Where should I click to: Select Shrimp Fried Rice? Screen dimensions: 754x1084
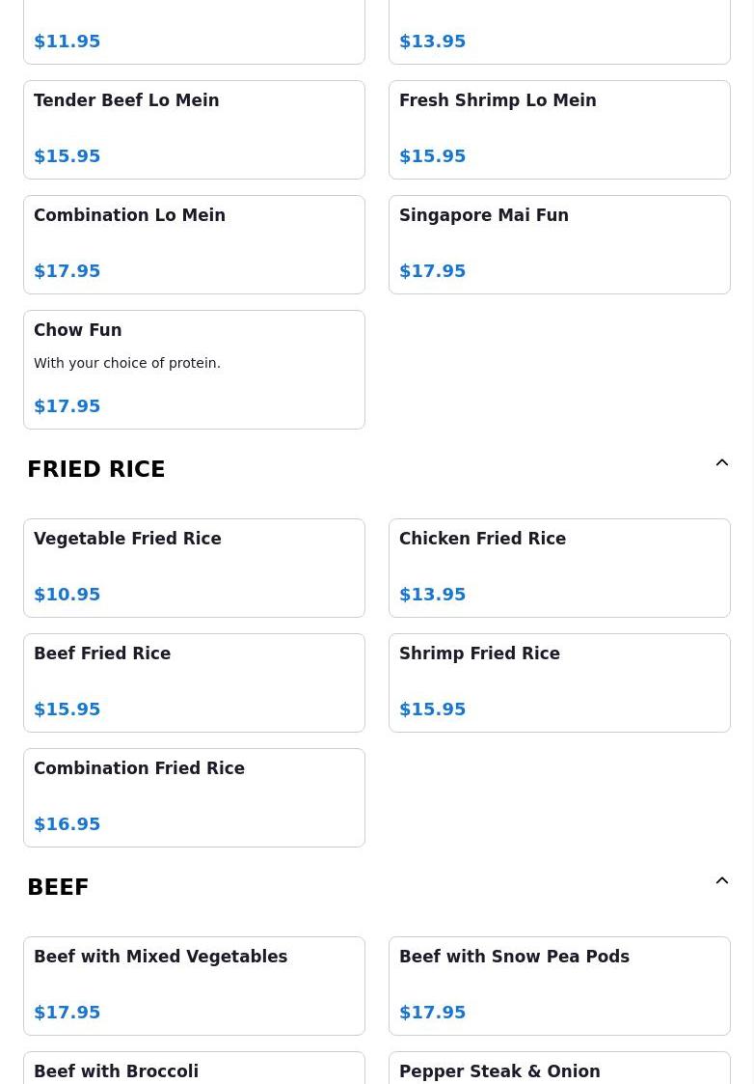point(559,682)
